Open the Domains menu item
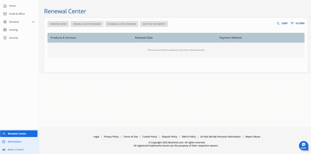The height and width of the screenshot is (154, 311). 14,22
